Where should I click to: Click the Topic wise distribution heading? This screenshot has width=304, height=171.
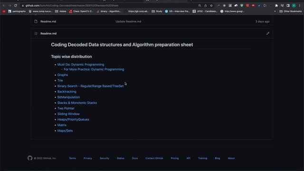(x=72, y=57)
